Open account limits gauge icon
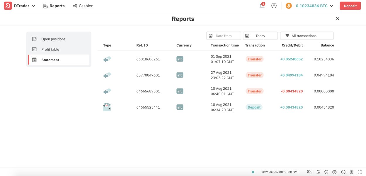Viewport: 366px width, 176px height. [x=335, y=172]
